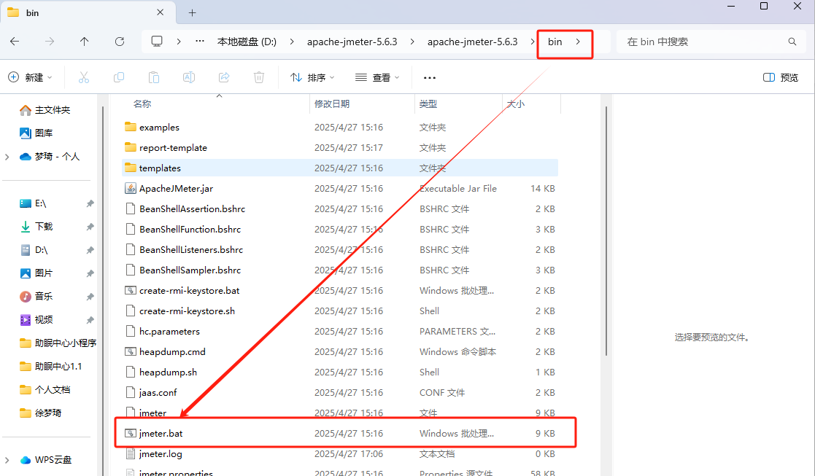Expand chevron after 本地磁盘 (D:)
The height and width of the screenshot is (476, 815).
[292, 42]
